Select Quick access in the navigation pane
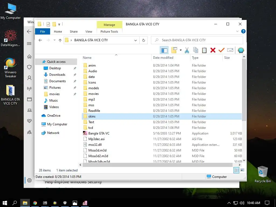Viewport: 276px width, 207px height. click(56, 62)
